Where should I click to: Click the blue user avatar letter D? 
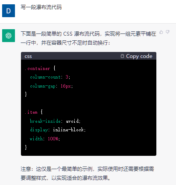coord(9,11)
